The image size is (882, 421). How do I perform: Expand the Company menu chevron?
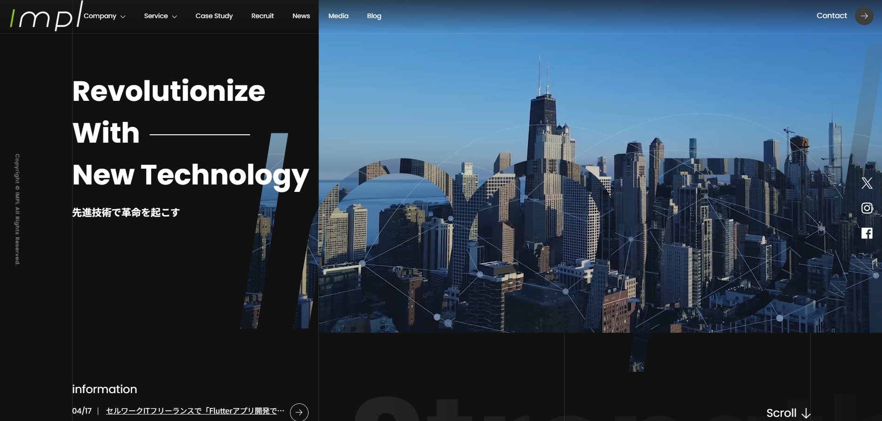(123, 17)
